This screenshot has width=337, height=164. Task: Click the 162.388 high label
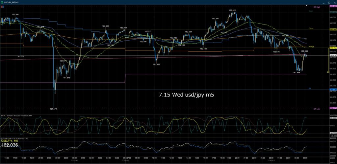click(x=15, y=14)
